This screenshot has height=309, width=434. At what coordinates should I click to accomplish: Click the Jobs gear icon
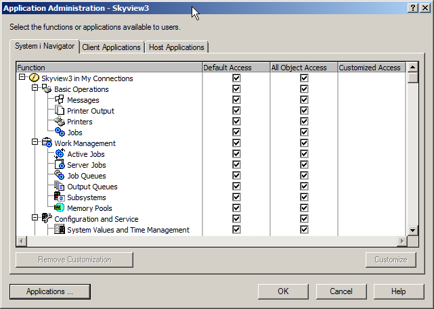(60, 132)
